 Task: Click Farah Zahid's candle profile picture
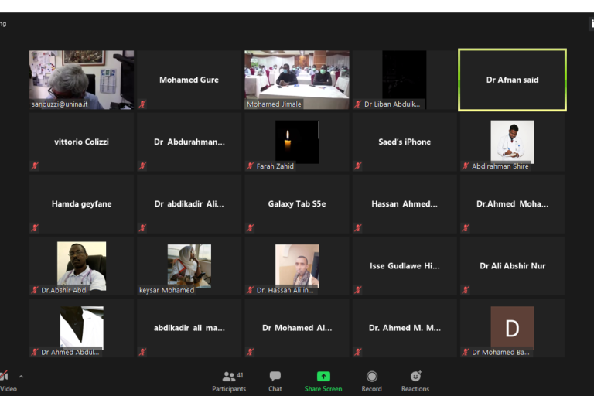[x=297, y=141]
